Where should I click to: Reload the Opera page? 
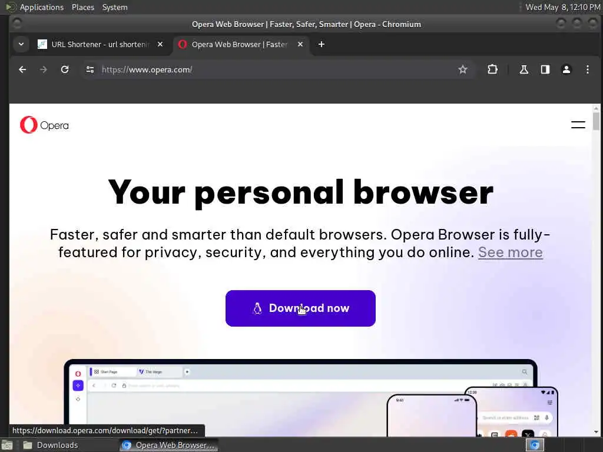[x=65, y=69]
